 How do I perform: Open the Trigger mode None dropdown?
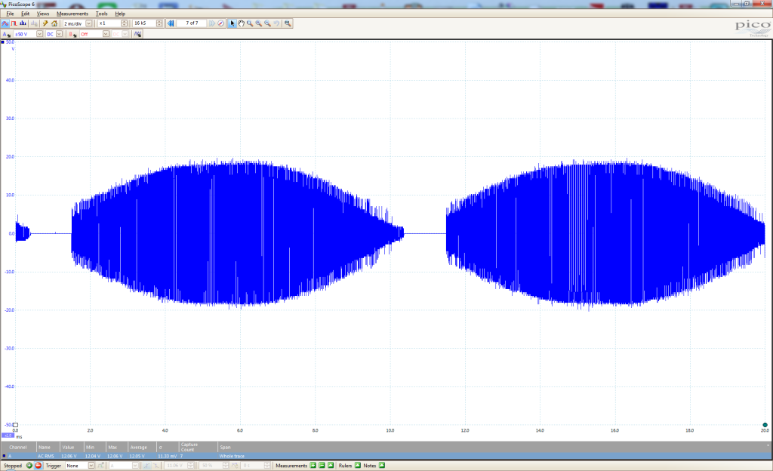(x=92, y=466)
